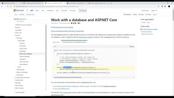Expand the Overview node in sidebar
The image size is (174, 98).
click(x=14, y=27)
